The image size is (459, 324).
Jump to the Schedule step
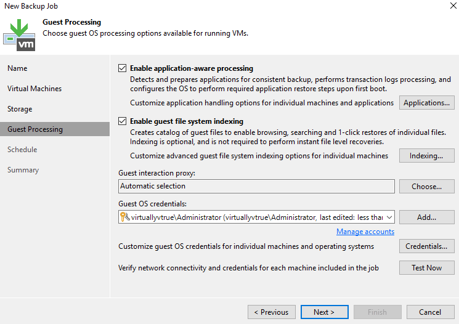click(22, 150)
